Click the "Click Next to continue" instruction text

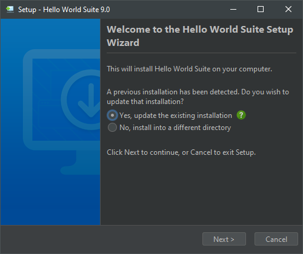181,152
